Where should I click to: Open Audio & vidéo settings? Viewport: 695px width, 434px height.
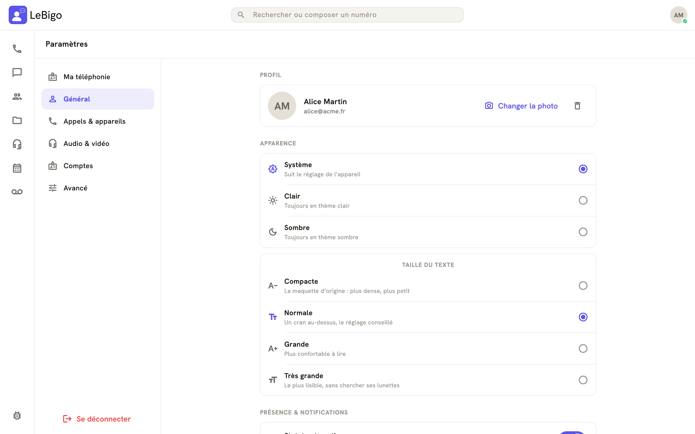[98, 143]
